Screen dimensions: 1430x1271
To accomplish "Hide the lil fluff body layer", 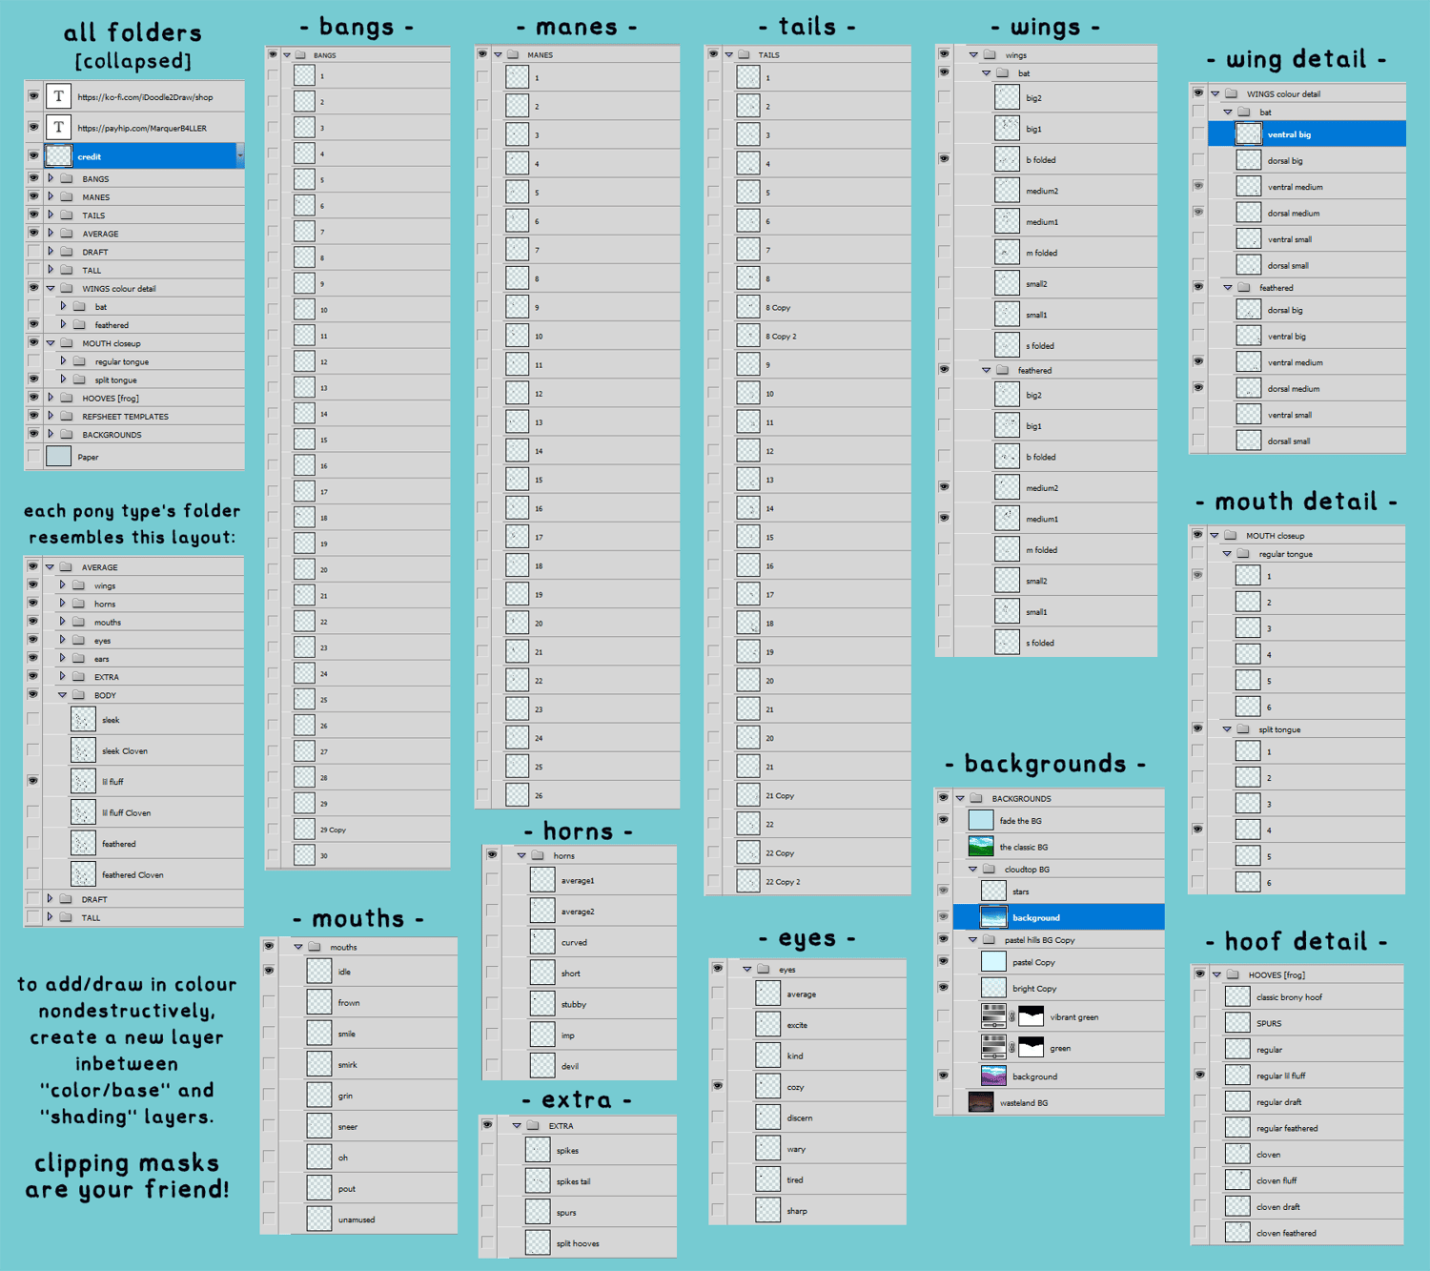I will [x=33, y=781].
